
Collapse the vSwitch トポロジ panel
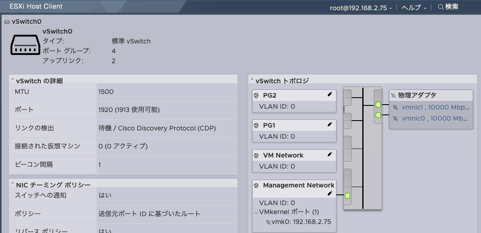[252, 80]
